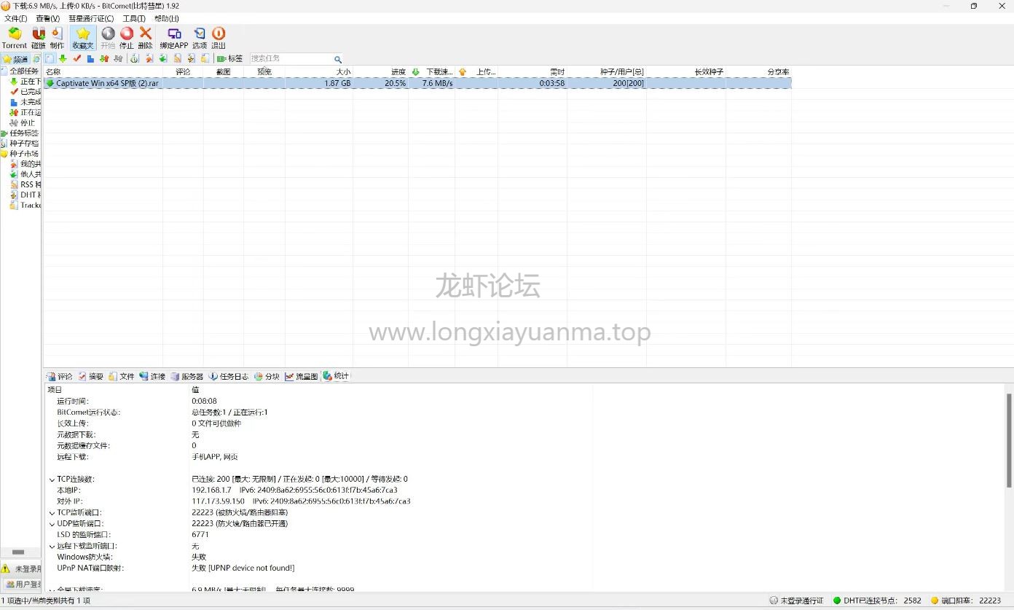
Task: Switch to the 摘要 tab
Action: tap(91, 376)
